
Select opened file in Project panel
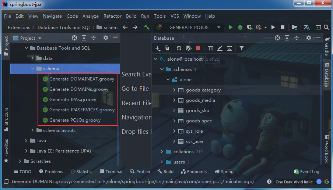click(x=74, y=38)
